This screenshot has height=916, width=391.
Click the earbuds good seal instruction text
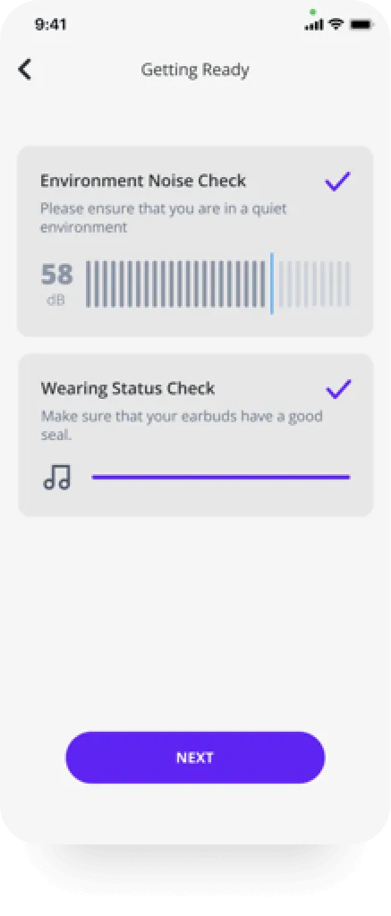click(x=182, y=425)
